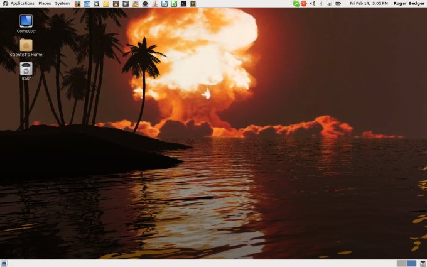Screen dimensions: 427x267
Task: Select the Computer desktop icon
Action: pos(26,24)
